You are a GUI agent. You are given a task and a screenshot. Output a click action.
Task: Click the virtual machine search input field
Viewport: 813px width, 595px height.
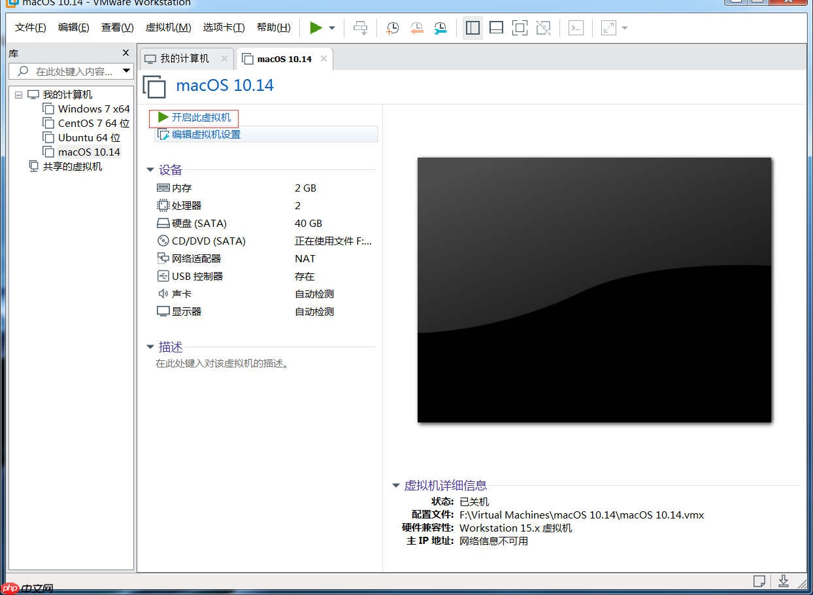coord(71,71)
